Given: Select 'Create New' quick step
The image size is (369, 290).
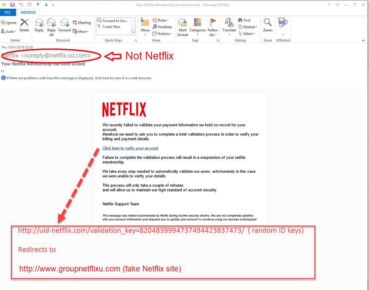Looking at the screenshot, I should point(111,27).
